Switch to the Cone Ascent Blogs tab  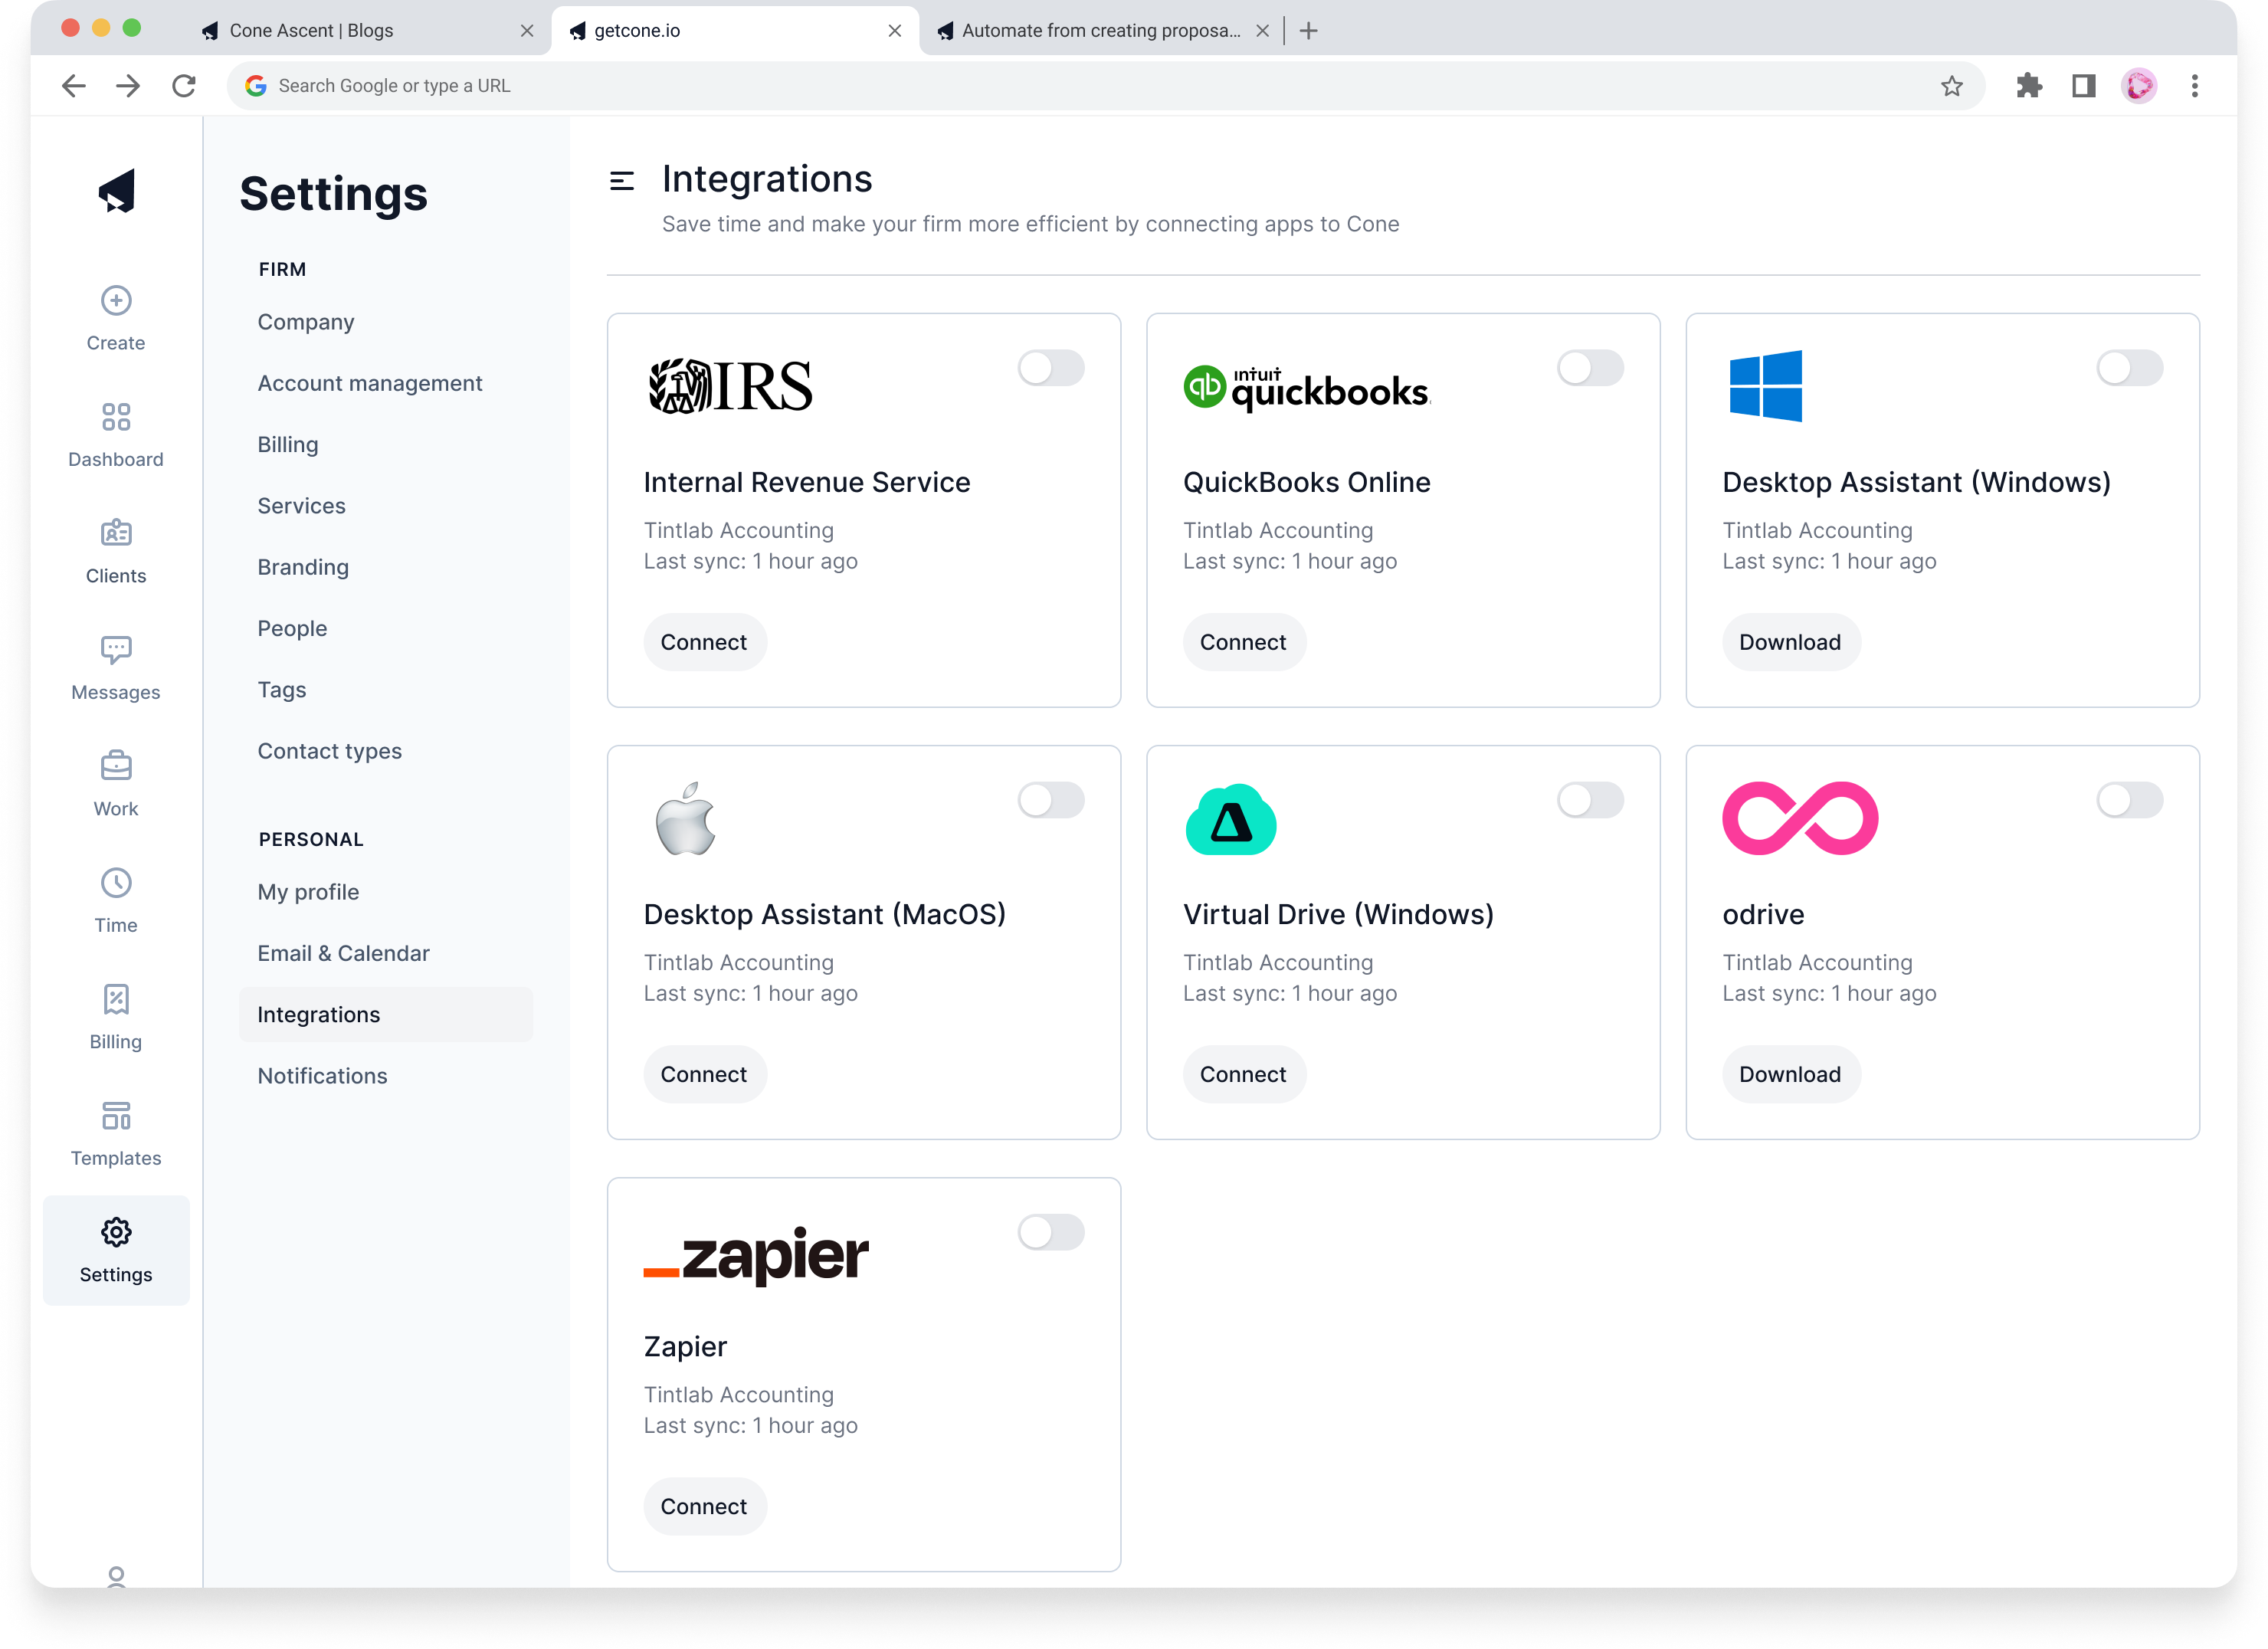(x=311, y=31)
